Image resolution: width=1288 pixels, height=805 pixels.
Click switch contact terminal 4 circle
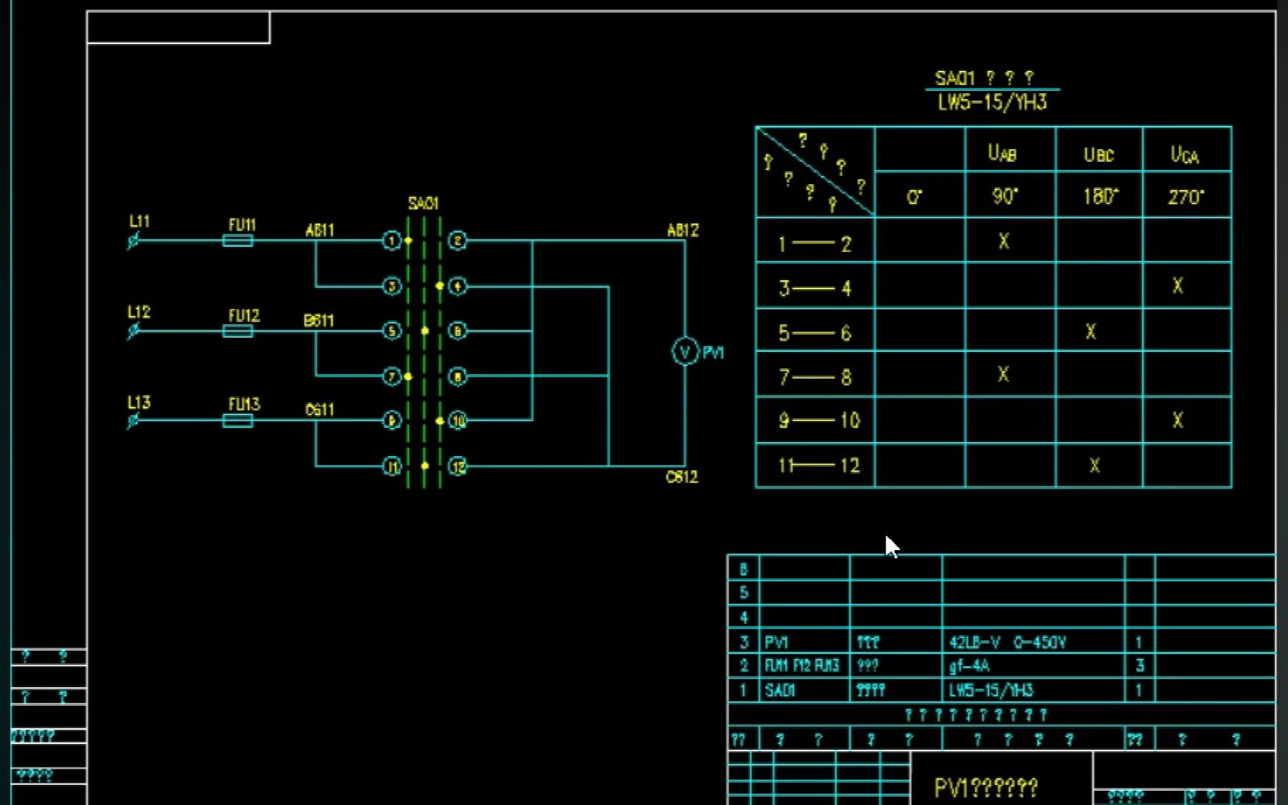click(x=458, y=286)
